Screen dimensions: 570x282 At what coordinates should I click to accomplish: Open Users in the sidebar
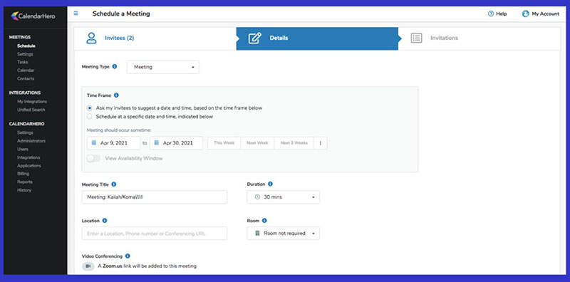23,149
